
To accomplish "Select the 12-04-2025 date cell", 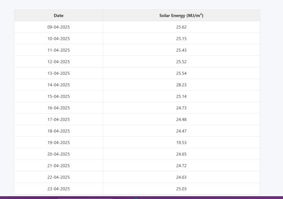I will (x=59, y=62).
